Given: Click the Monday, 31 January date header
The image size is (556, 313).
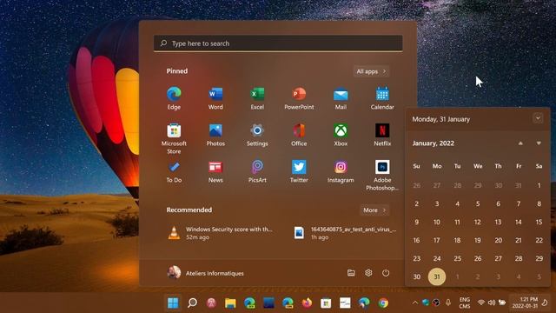Looking at the screenshot, I should coord(440,119).
